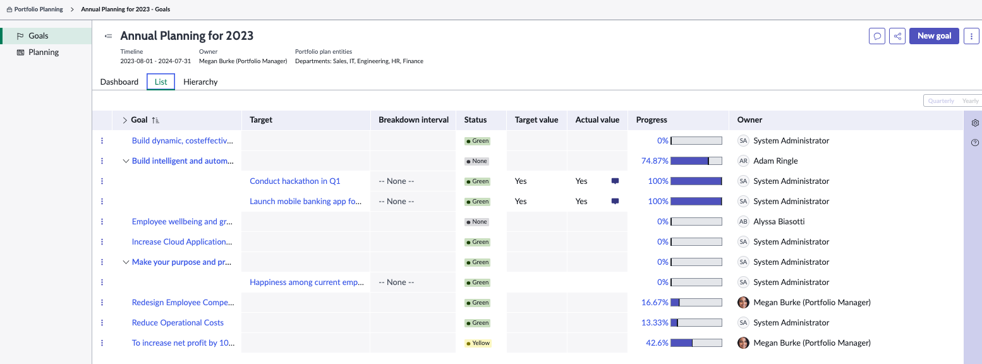Switch to the Dashboard tab
This screenshot has width=982, height=364.
coord(119,82)
